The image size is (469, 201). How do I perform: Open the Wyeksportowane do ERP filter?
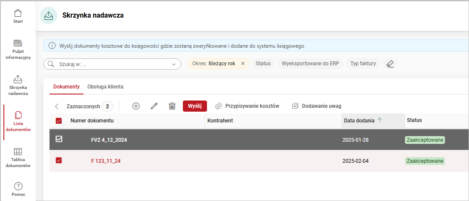tap(311, 64)
